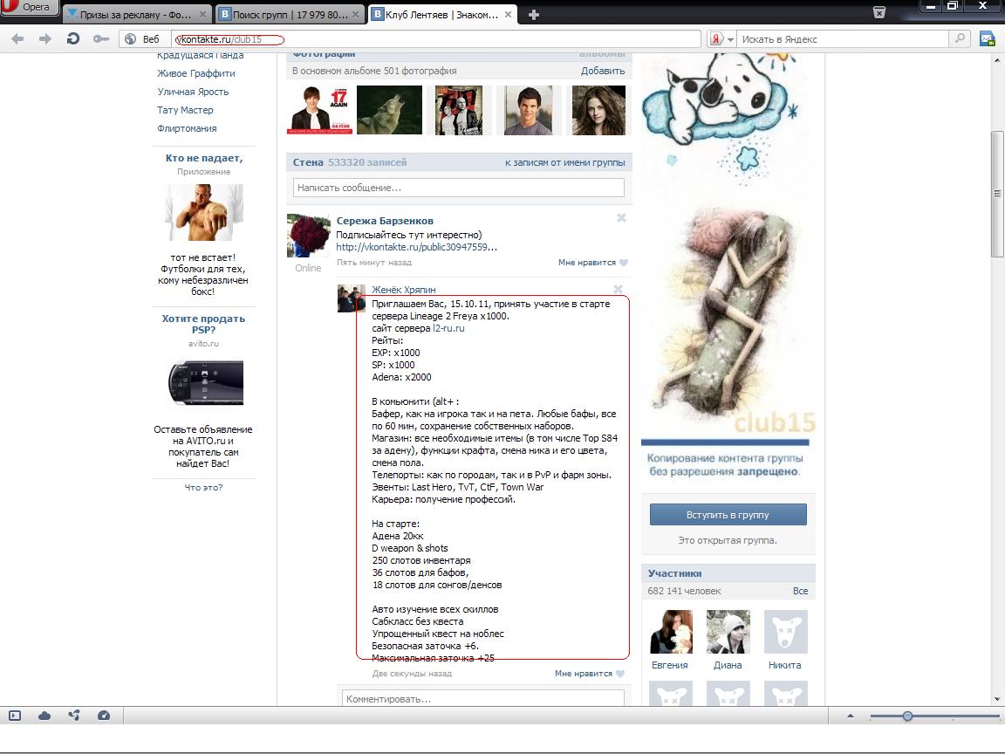Click the Opera Link cloud icon
Screen dimensions: 1005x754
click(x=44, y=716)
